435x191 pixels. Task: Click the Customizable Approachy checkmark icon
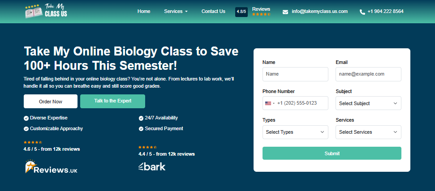pos(26,129)
